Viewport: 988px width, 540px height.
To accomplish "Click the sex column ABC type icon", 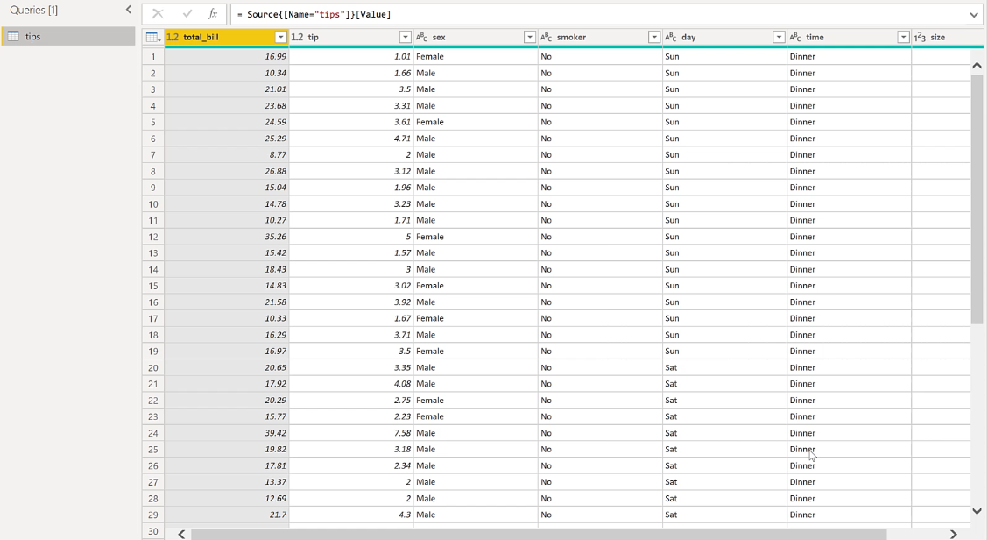I will (421, 37).
